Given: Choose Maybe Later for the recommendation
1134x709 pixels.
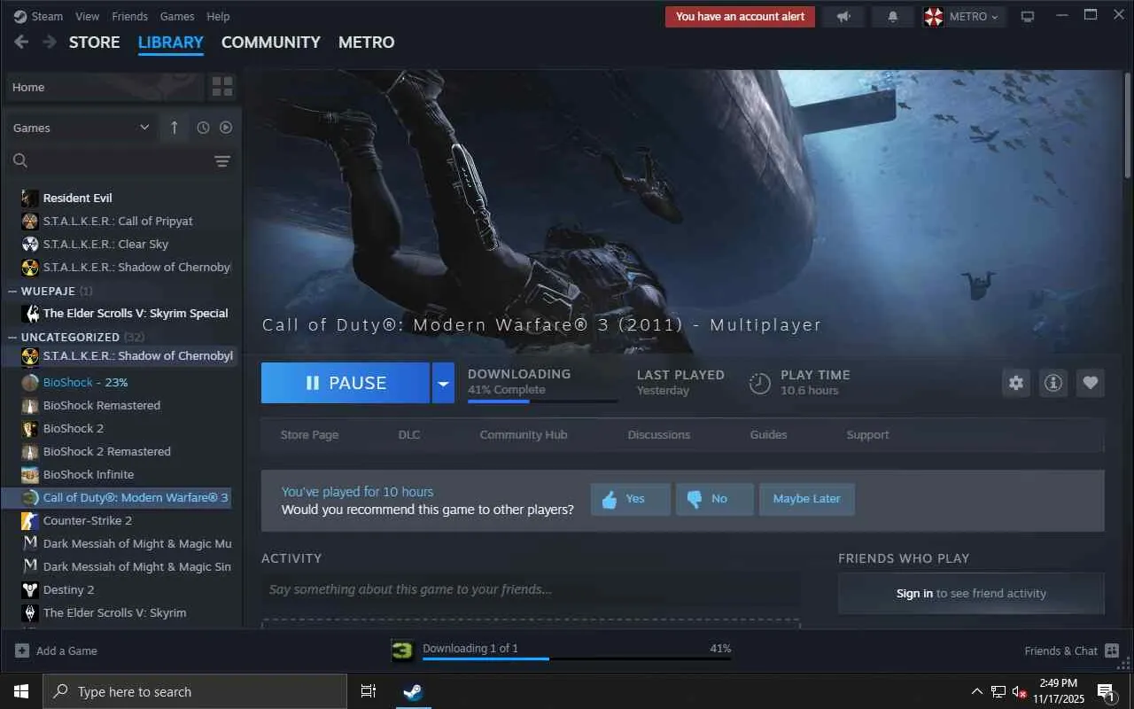Looking at the screenshot, I should [806, 499].
